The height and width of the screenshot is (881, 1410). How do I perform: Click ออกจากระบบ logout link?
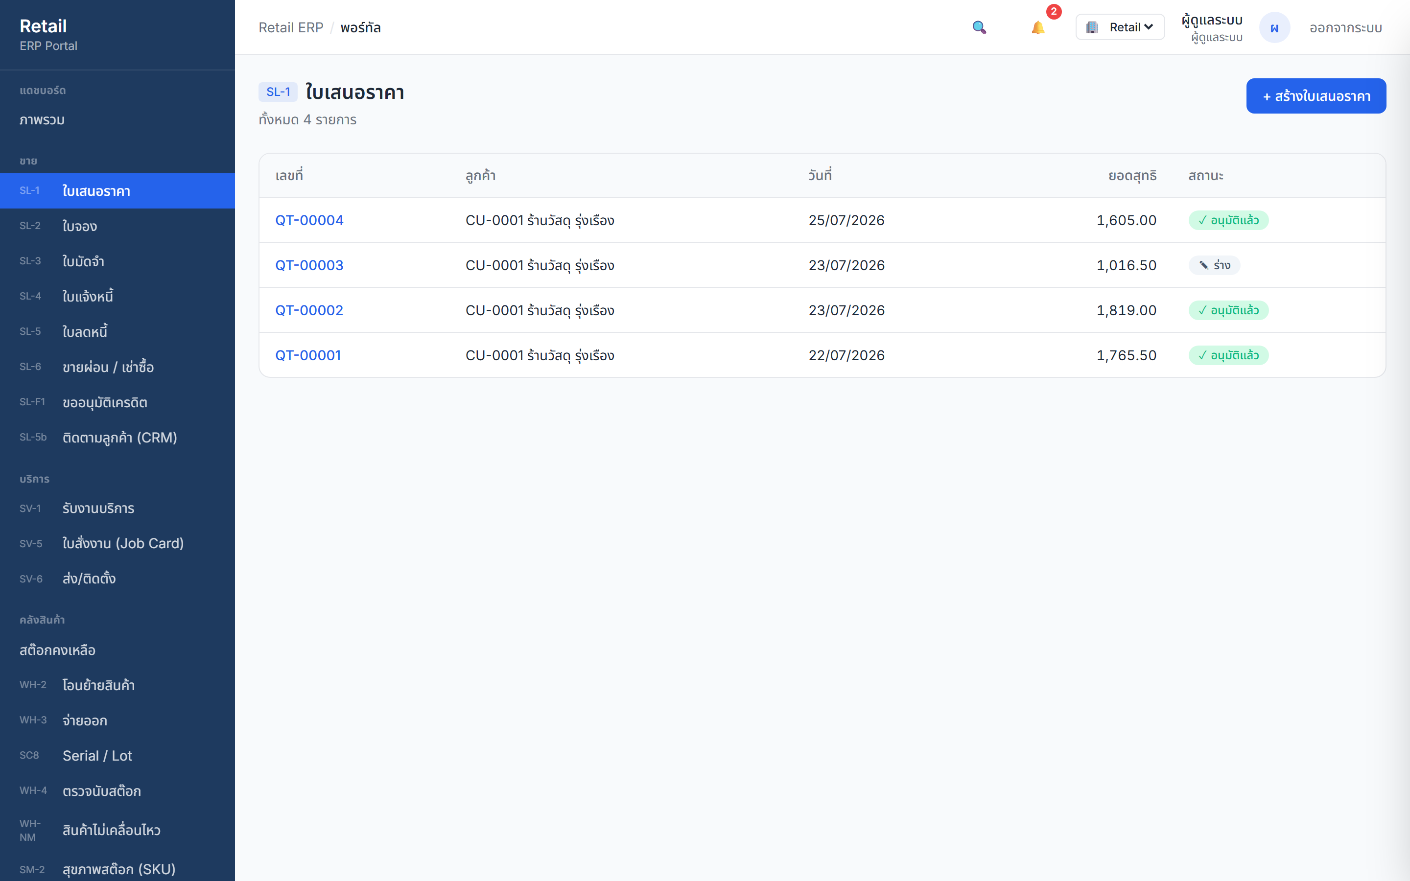click(1345, 27)
